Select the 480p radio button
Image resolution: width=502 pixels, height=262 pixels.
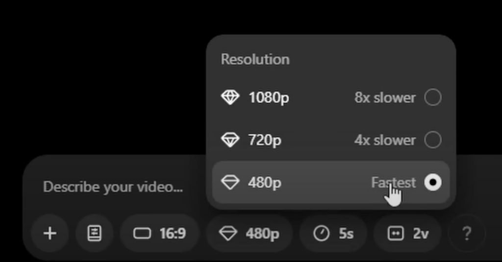(x=433, y=182)
